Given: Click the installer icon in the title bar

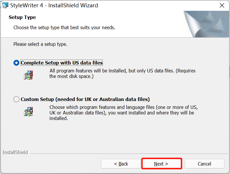Looking at the screenshot, I should coord(5,6).
